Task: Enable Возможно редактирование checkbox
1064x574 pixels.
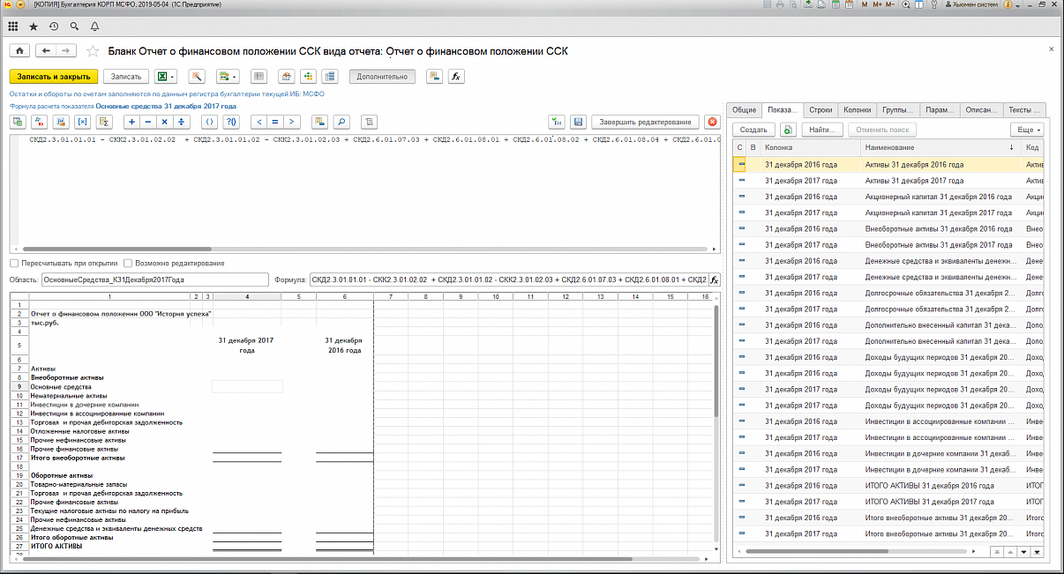Action: click(x=128, y=263)
